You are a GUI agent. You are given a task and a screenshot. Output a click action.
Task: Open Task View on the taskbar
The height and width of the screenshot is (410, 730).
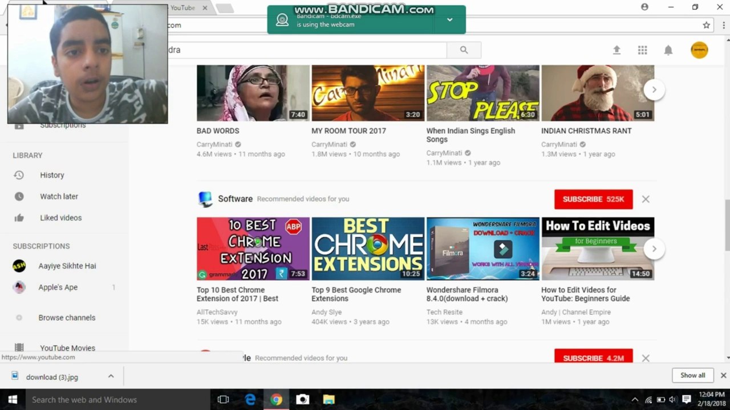(224, 400)
